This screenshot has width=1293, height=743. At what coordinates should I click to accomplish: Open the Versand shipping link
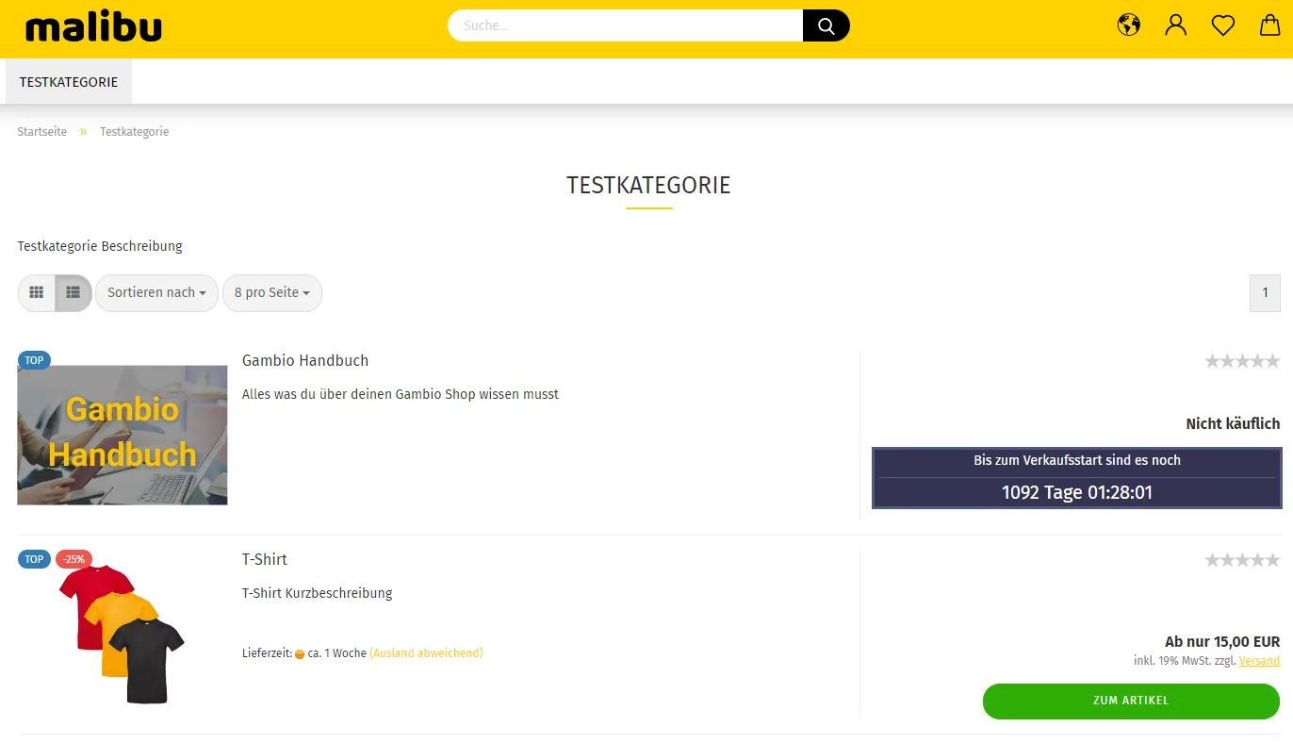click(1259, 661)
